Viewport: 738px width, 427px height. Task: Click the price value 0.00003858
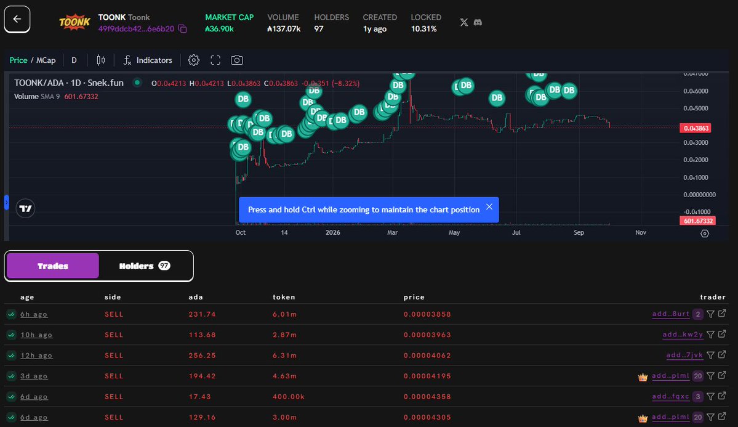pos(427,314)
